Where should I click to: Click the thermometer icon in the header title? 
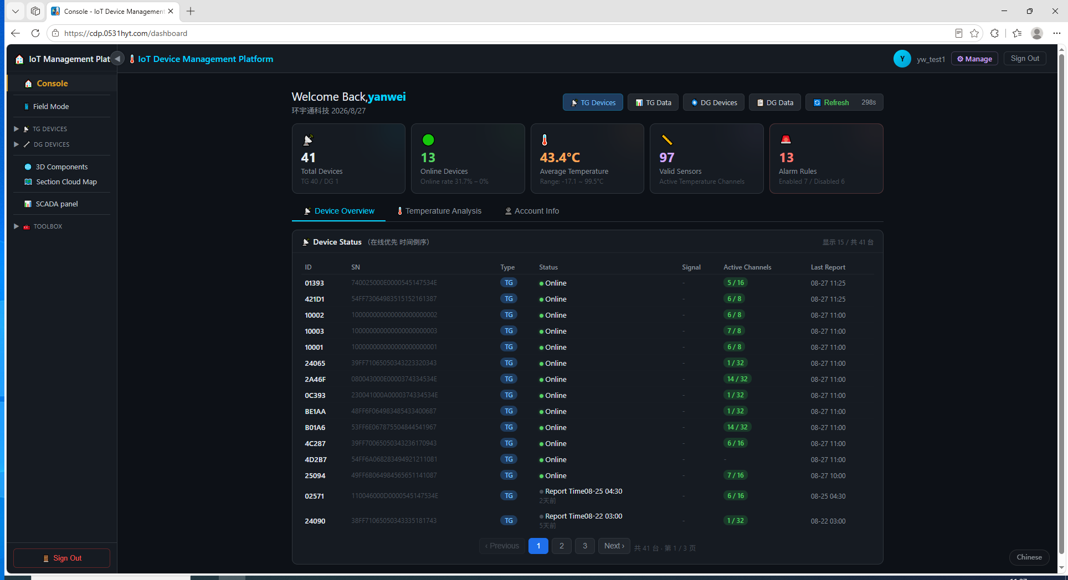(132, 59)
